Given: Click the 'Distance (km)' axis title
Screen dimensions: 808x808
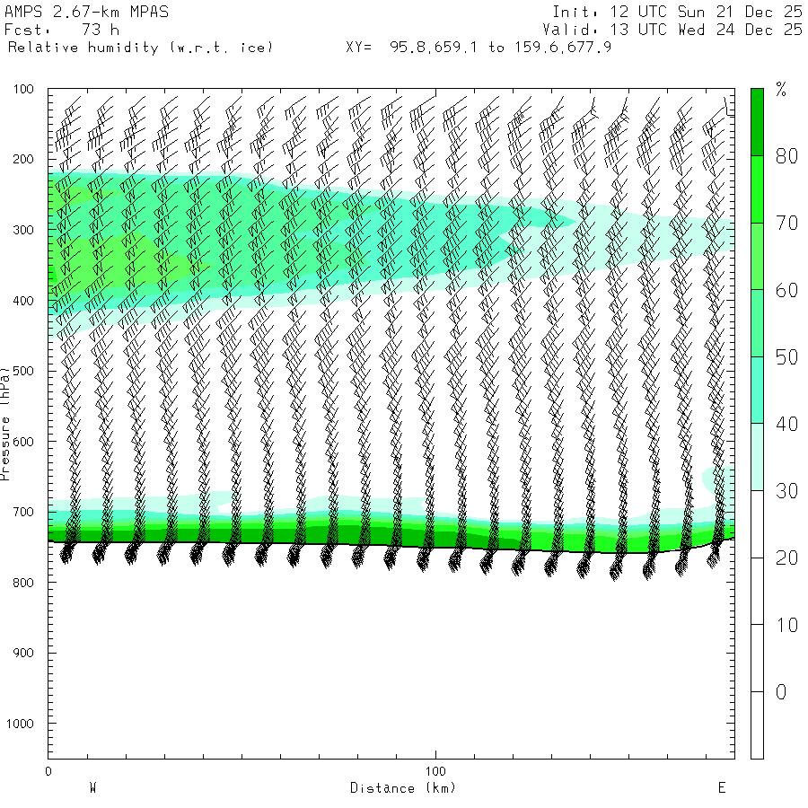Looking at the screenshot, I should [403, 788].
